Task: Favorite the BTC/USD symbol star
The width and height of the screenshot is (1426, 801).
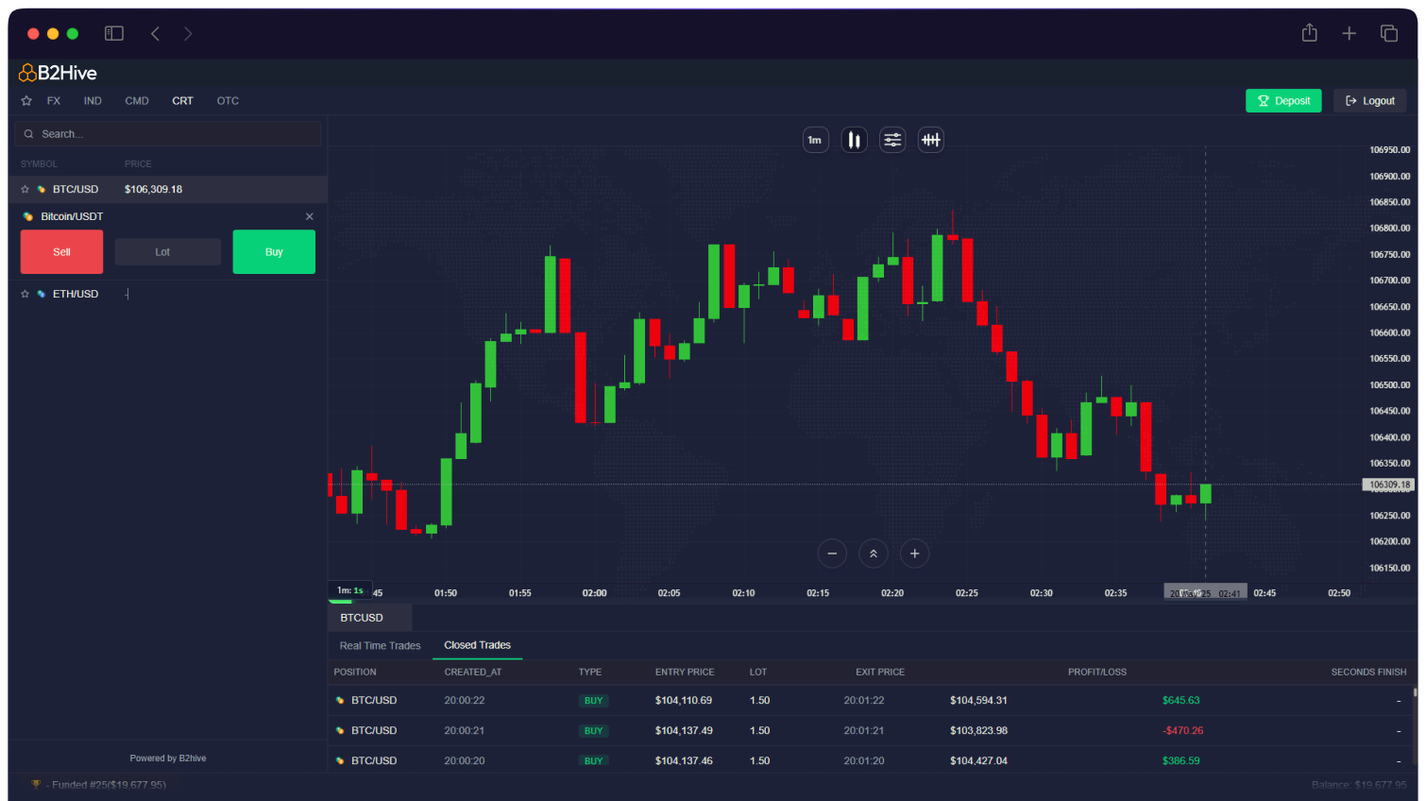Action: [25, 190]
